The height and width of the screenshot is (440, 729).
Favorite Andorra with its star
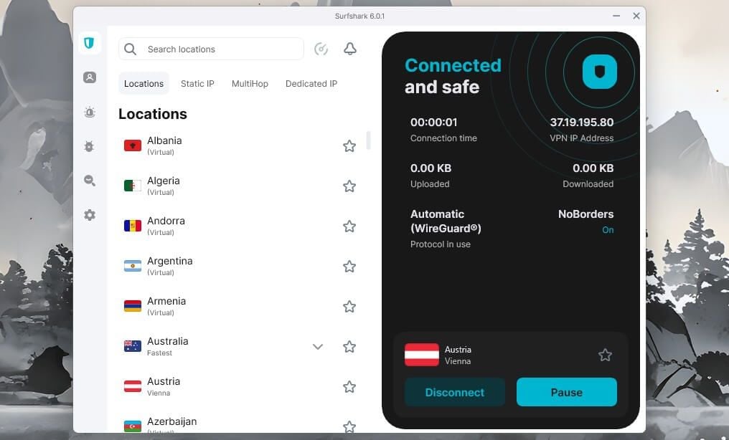(x=349, y=226)
